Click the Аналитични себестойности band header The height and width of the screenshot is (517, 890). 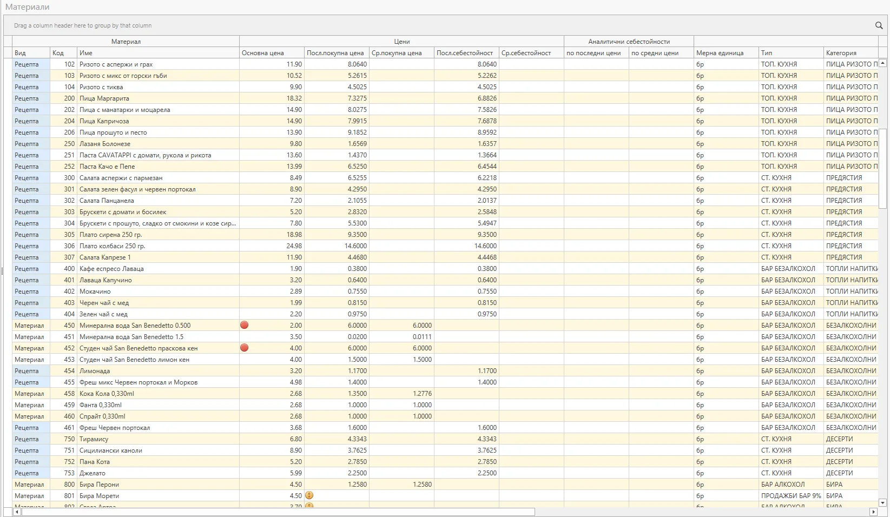click(x=629, y=42)
